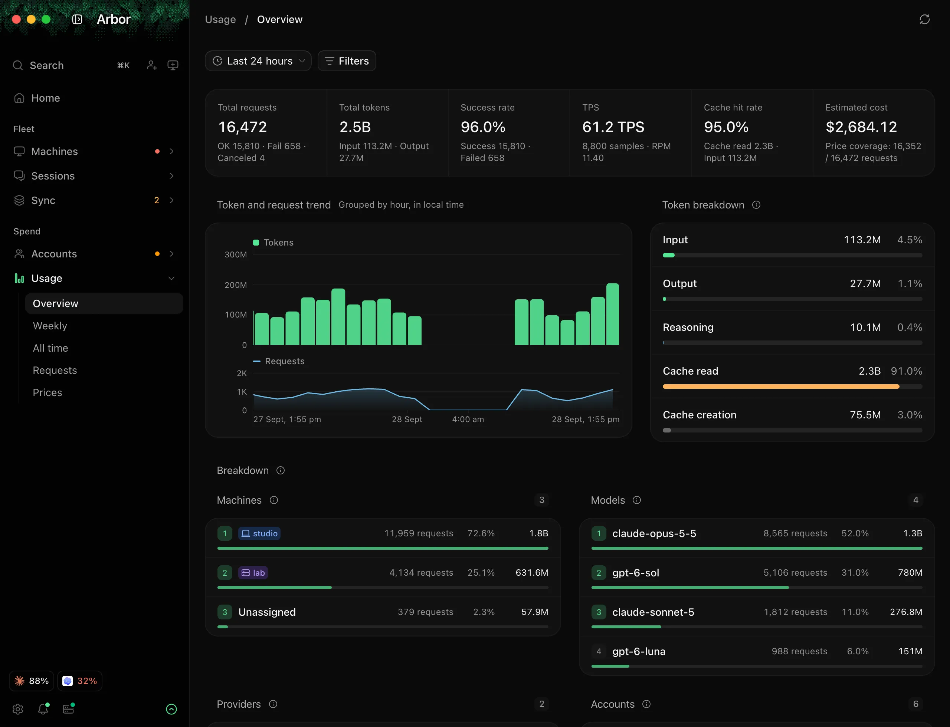Screen dimensions: 950x727
Task: Open the Filters button
Action: (x=347, y=61)
